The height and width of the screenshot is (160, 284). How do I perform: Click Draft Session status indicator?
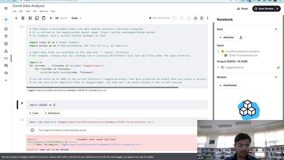(160, 18)
